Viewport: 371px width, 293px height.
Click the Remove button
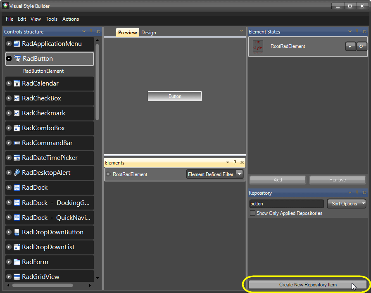(x=338, y=180)
